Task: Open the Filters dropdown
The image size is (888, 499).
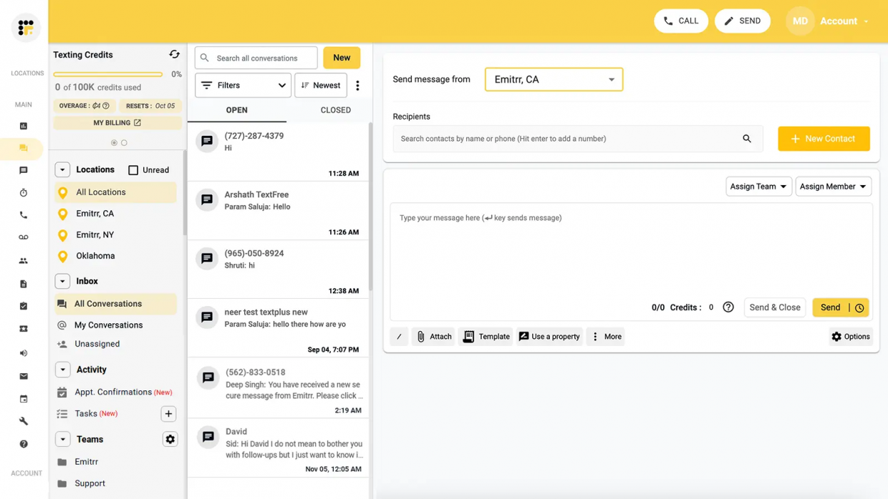Action: pyautogui.click(x=243, y=84)
